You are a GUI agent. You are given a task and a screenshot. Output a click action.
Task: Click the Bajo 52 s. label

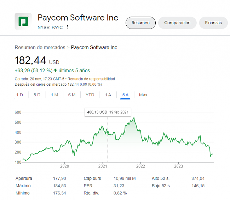coord(161,186)
